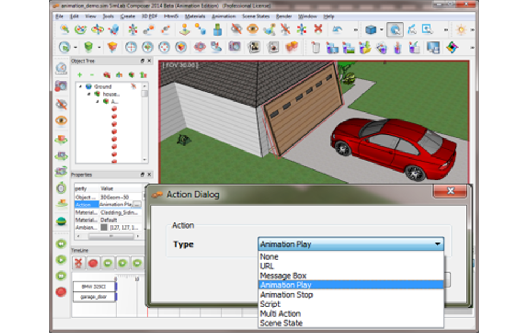This screenshot has height=334, width=528.
Task: Click the green minus icon in Object Tree
Action: [92, 74]
